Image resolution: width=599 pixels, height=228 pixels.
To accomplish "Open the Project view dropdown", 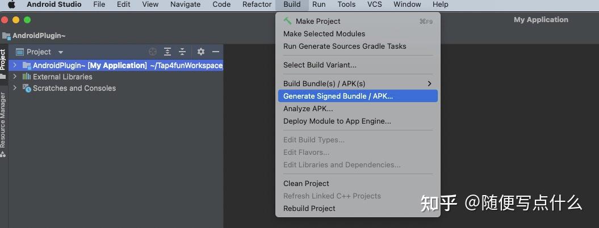I will tap(61, 52).
